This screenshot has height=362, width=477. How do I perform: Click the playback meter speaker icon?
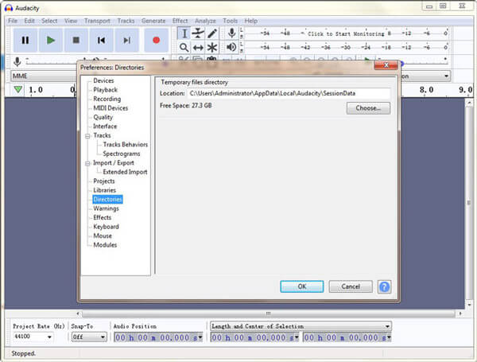pos(231,47)
